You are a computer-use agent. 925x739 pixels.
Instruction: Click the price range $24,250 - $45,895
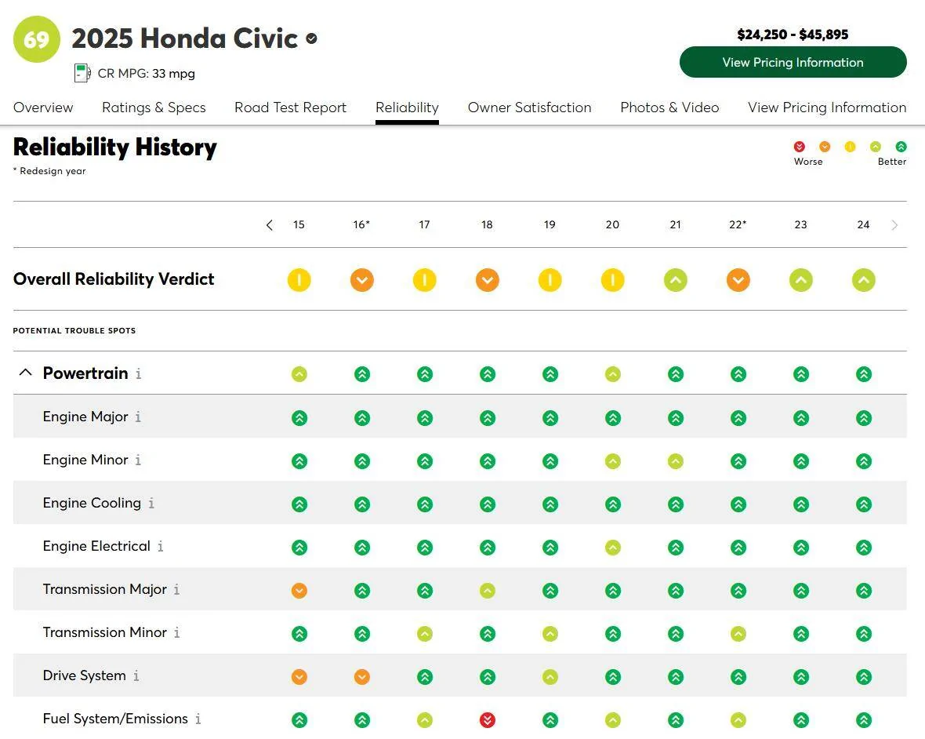[x=793, y=35]
